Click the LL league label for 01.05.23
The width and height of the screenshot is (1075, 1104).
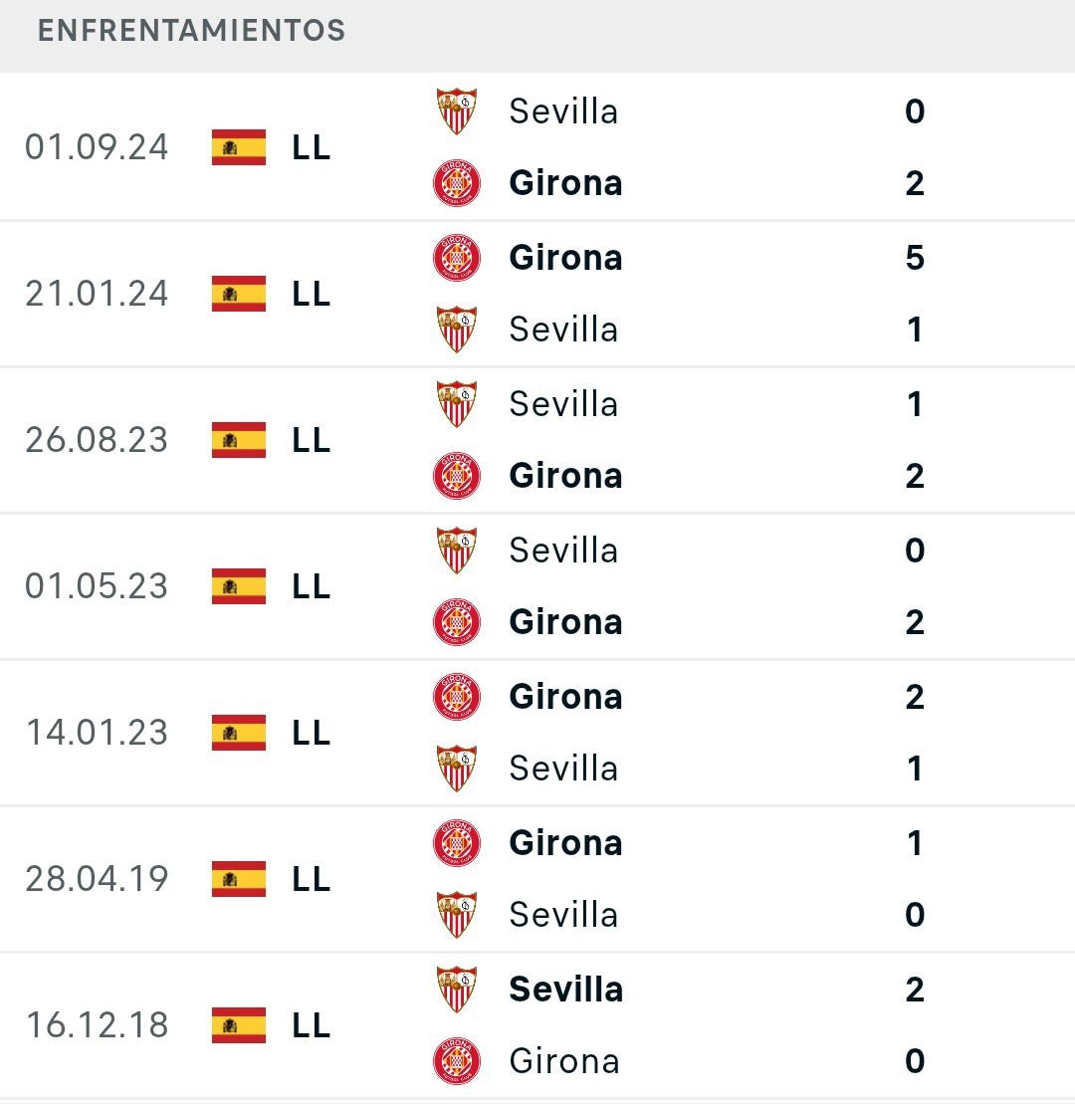coord(312,586)
